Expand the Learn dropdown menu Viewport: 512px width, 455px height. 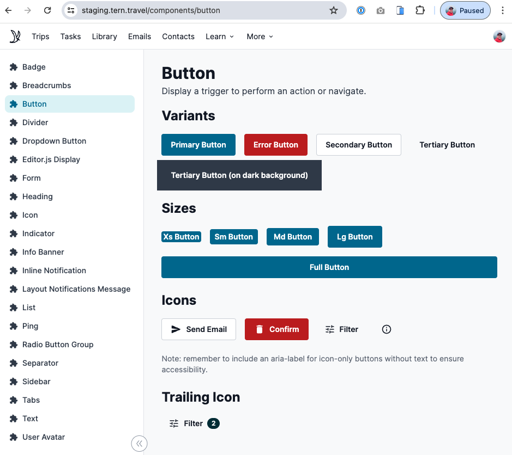coord(220,36)
